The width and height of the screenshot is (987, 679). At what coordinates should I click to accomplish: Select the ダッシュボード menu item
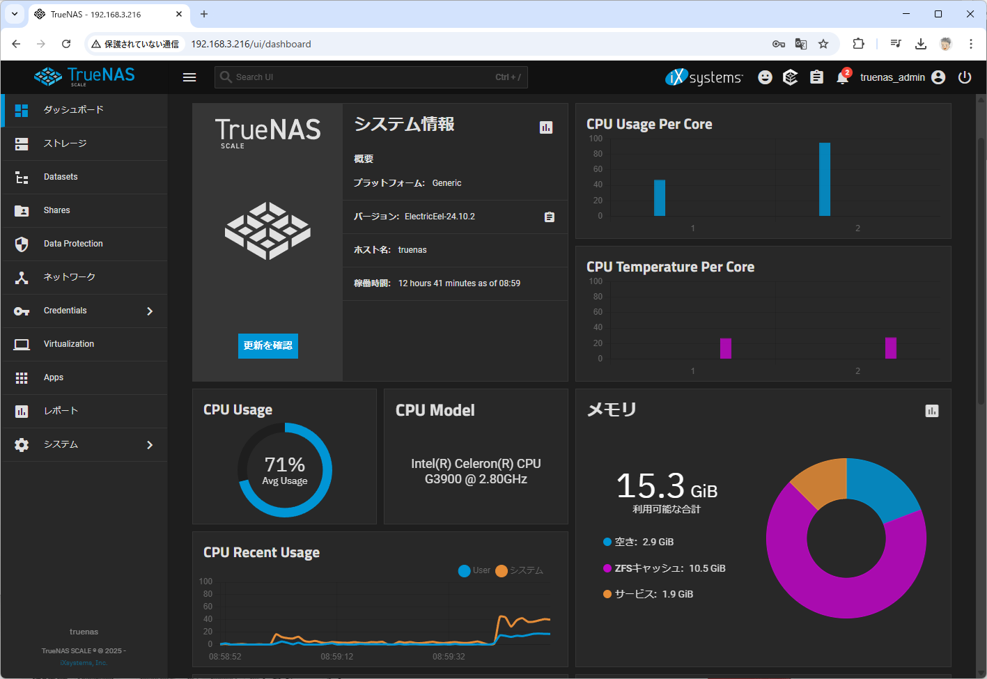[x=84, y=110]
